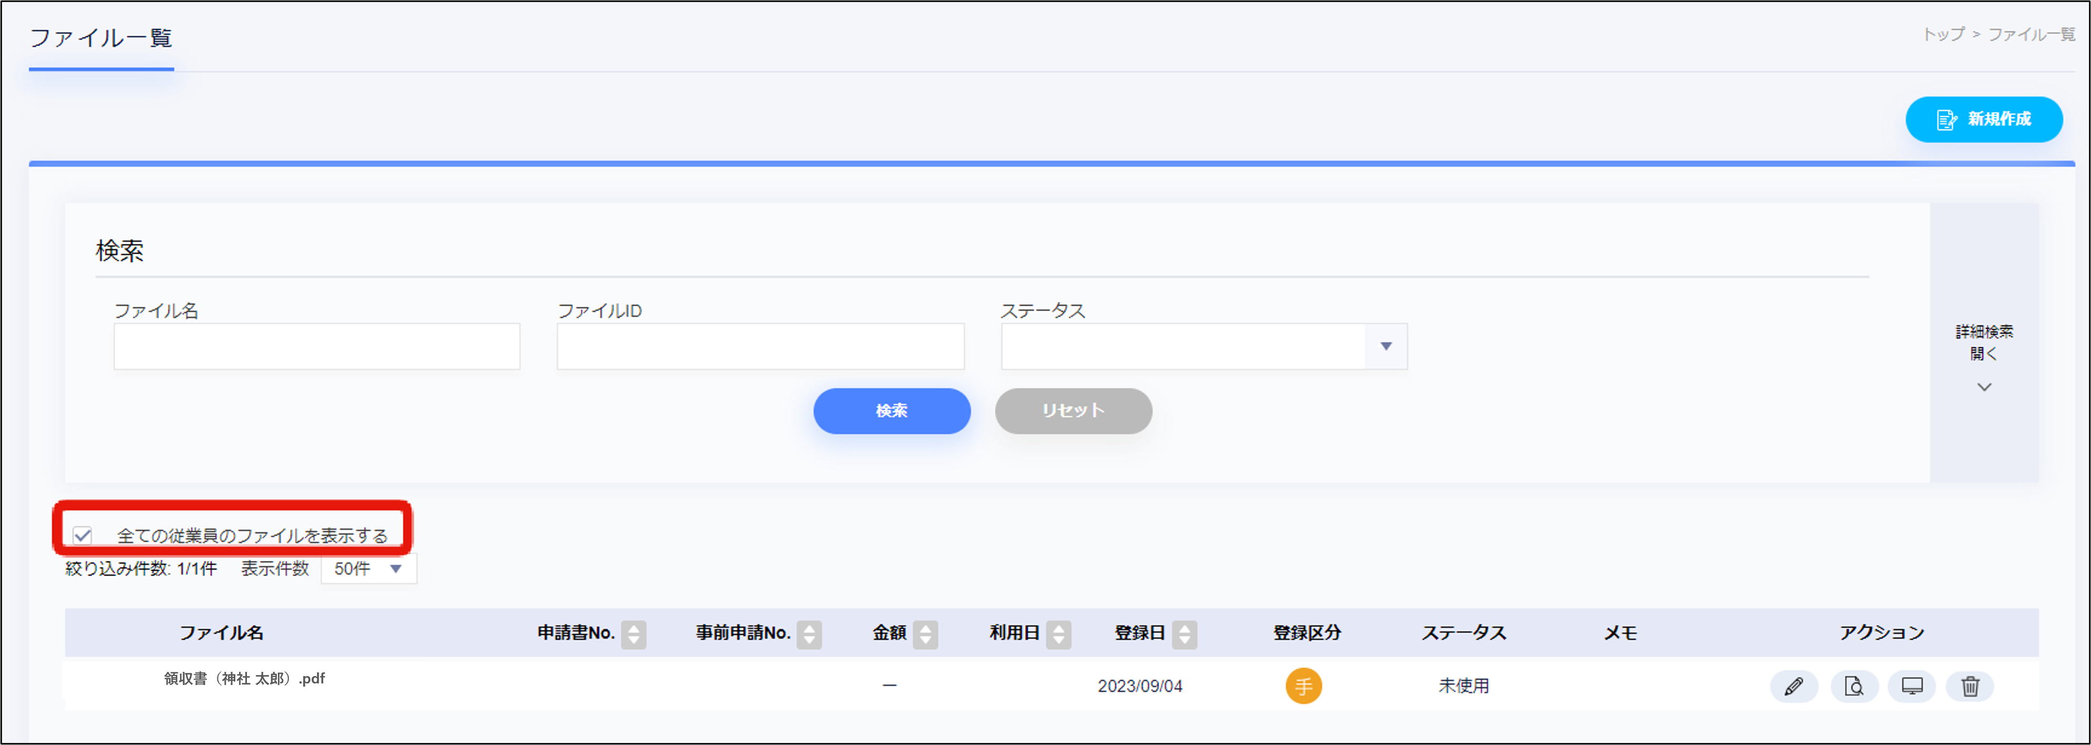
Task: Create a new file with 新規作成
Action: (x=1984, y=118)
